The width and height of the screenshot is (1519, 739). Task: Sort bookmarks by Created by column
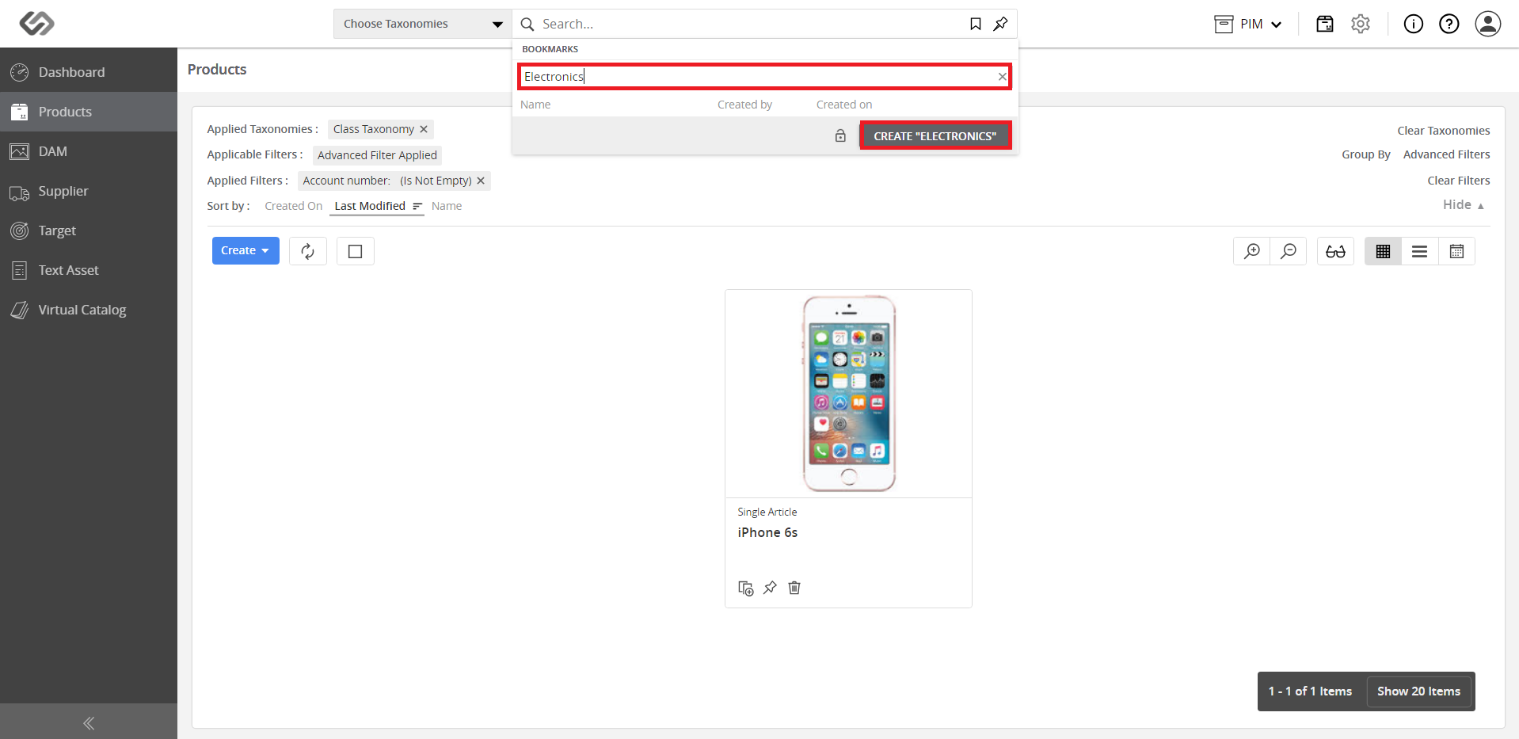[x=744, y=105]
